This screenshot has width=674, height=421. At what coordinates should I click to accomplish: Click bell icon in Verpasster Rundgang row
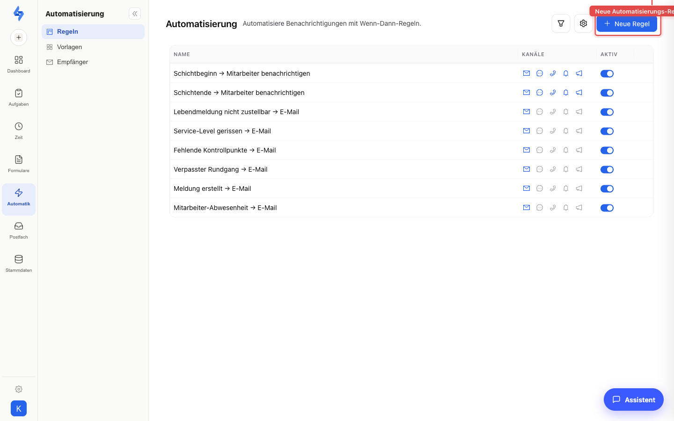click(x=566, y=169)
